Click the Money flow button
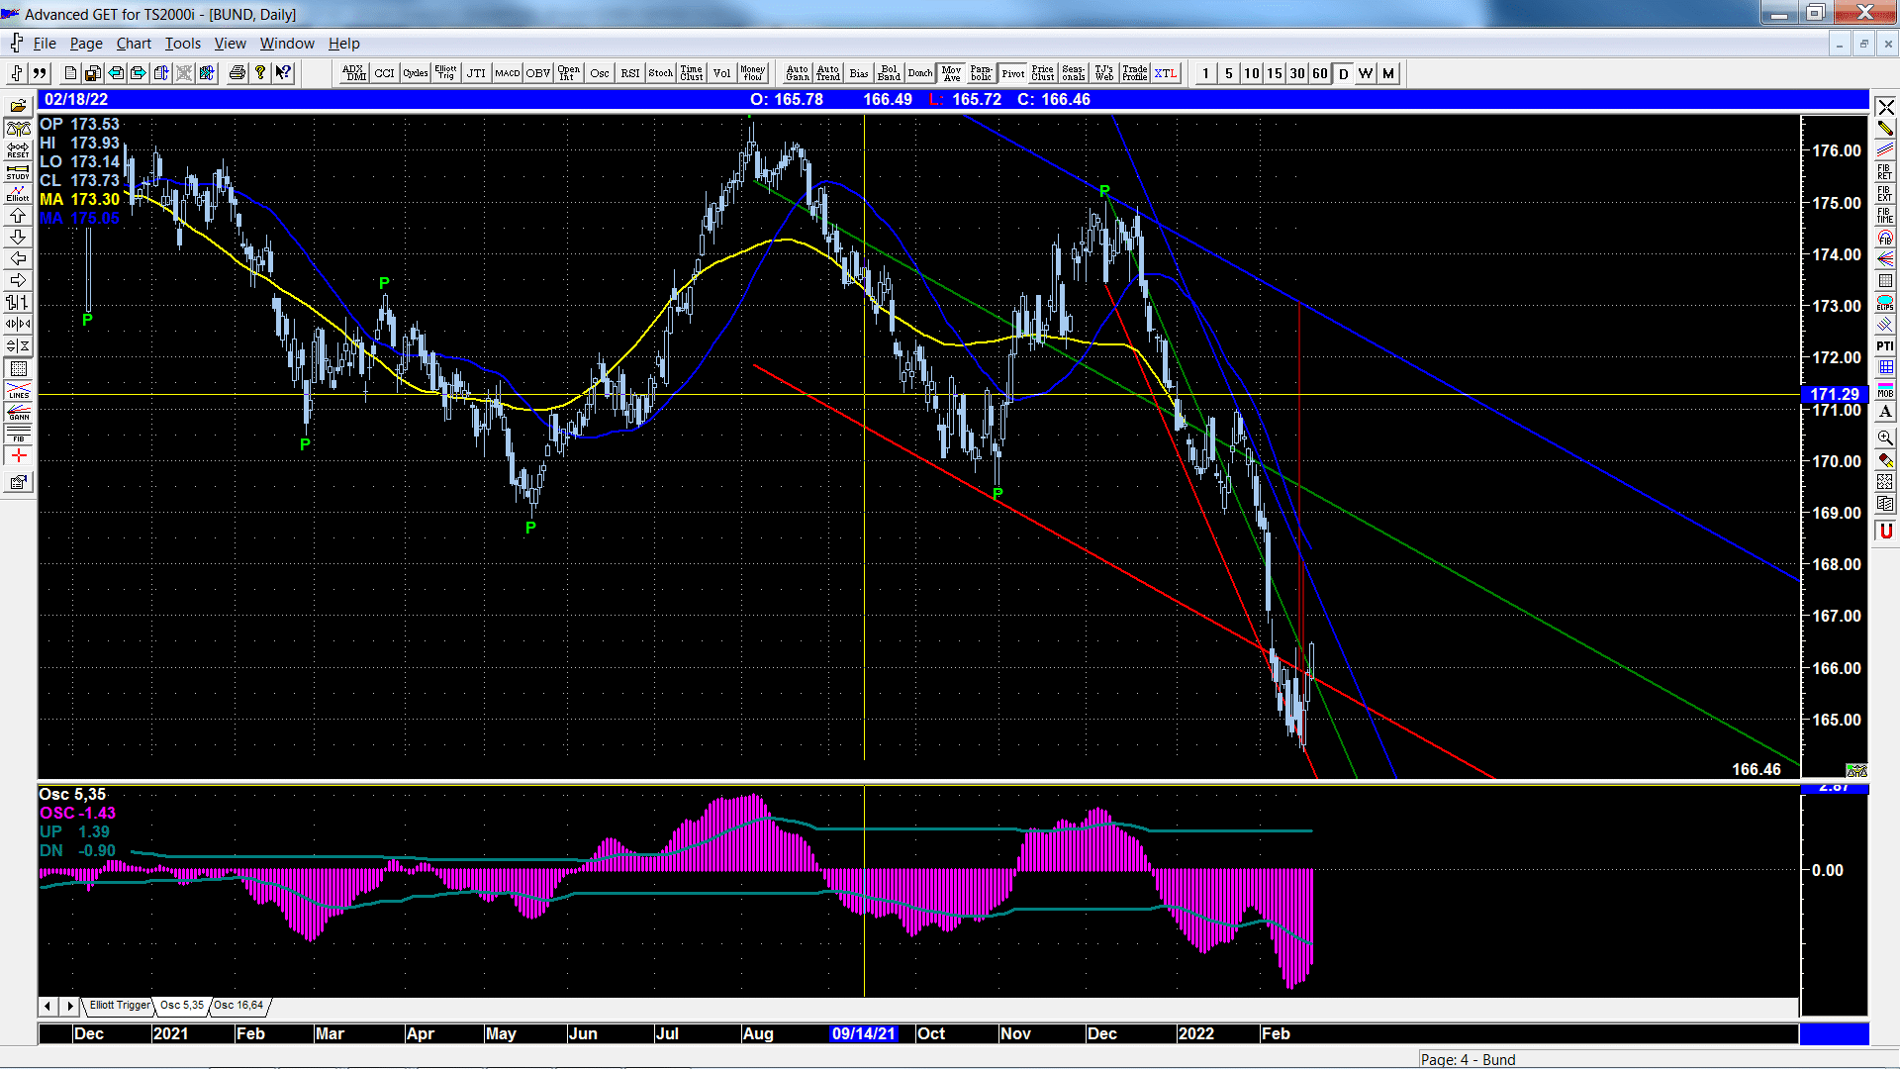The image size is (1900, 1069). pos(752,73)
